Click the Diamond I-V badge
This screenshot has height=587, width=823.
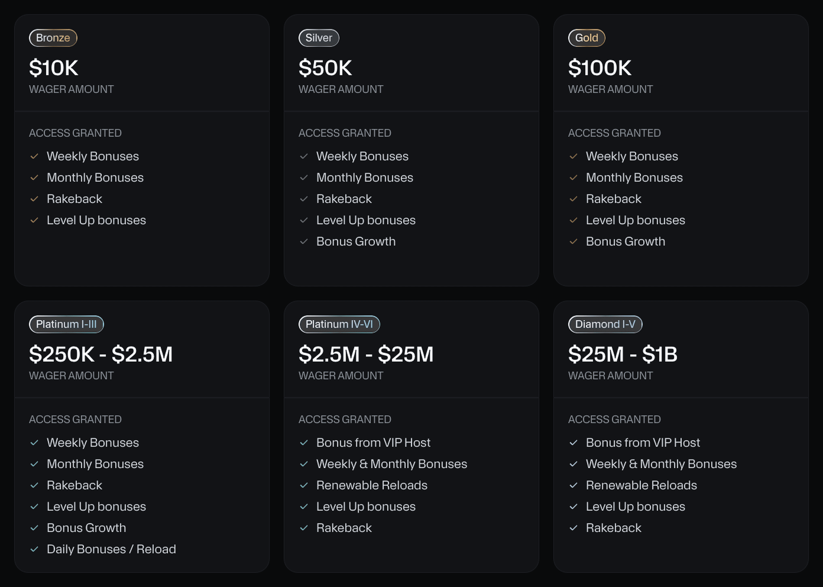pyautogui.click(x=605, y=324)
